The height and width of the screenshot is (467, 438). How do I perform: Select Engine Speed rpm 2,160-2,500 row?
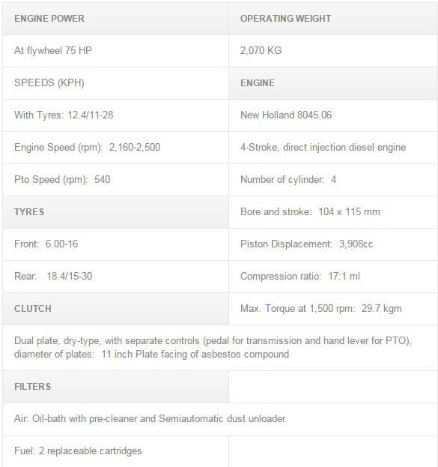coord(115,148)
